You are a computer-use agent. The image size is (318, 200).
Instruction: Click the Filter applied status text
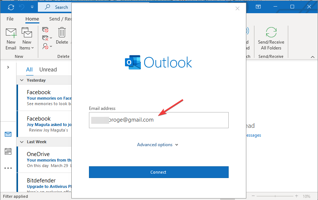pos(15,196)
